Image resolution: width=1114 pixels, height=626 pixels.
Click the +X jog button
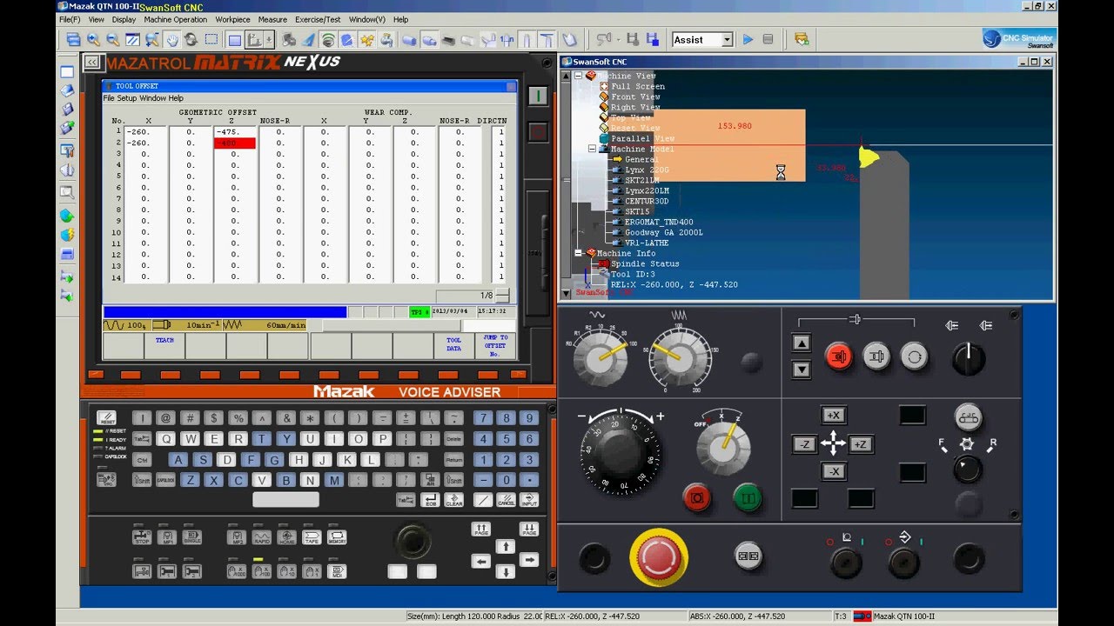pyautogui.click(x=834, y=416)
